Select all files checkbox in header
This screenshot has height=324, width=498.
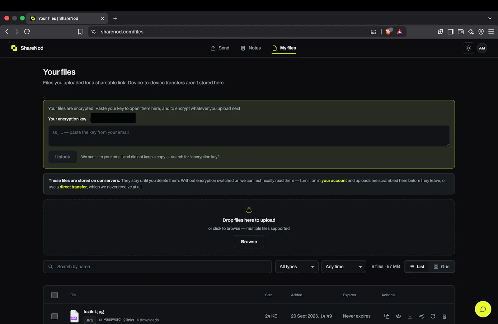(54, 295)
